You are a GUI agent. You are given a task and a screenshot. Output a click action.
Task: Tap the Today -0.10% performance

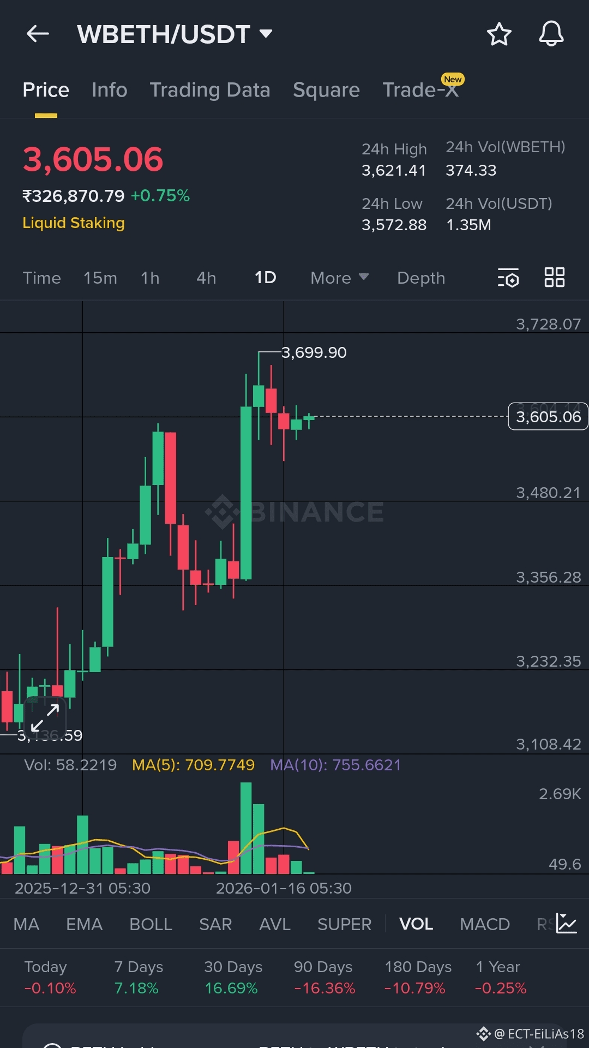50,977
